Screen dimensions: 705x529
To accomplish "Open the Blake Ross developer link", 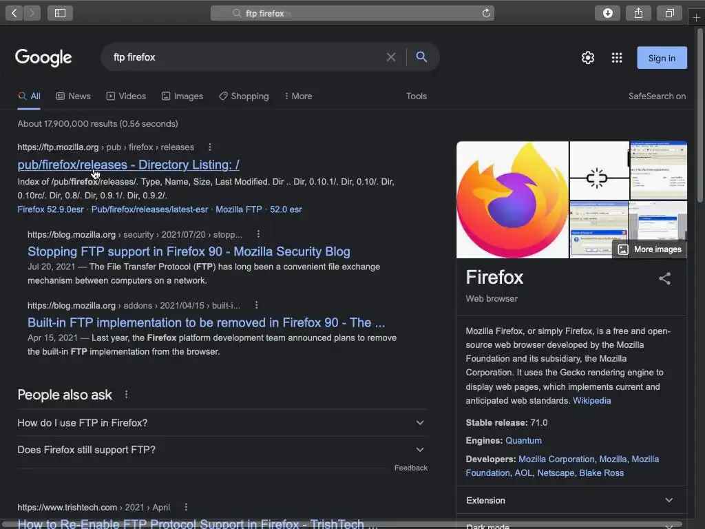I will point(602,473).
